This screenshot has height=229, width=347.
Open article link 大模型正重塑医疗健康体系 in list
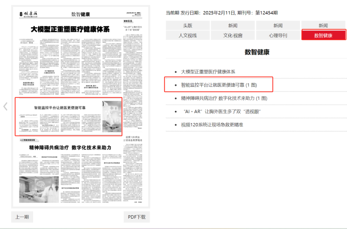point(208,72)
